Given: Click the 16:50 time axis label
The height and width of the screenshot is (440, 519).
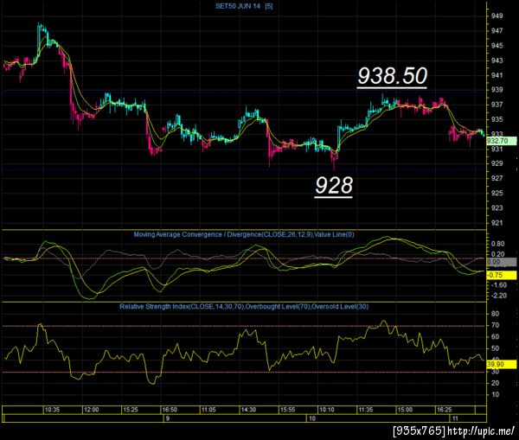Looking at the screenshot, I should [x=170, y=410].
